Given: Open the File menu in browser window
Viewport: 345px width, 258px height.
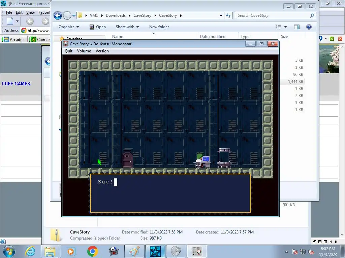Looking at the screenshot, I should pyautogui.click(x=9, y=12).
